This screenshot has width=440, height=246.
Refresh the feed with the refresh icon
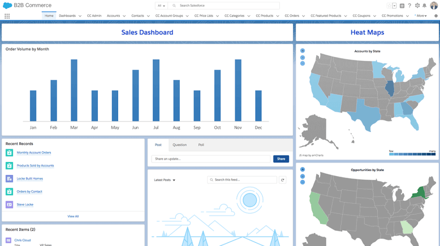(x=283, y=180)
